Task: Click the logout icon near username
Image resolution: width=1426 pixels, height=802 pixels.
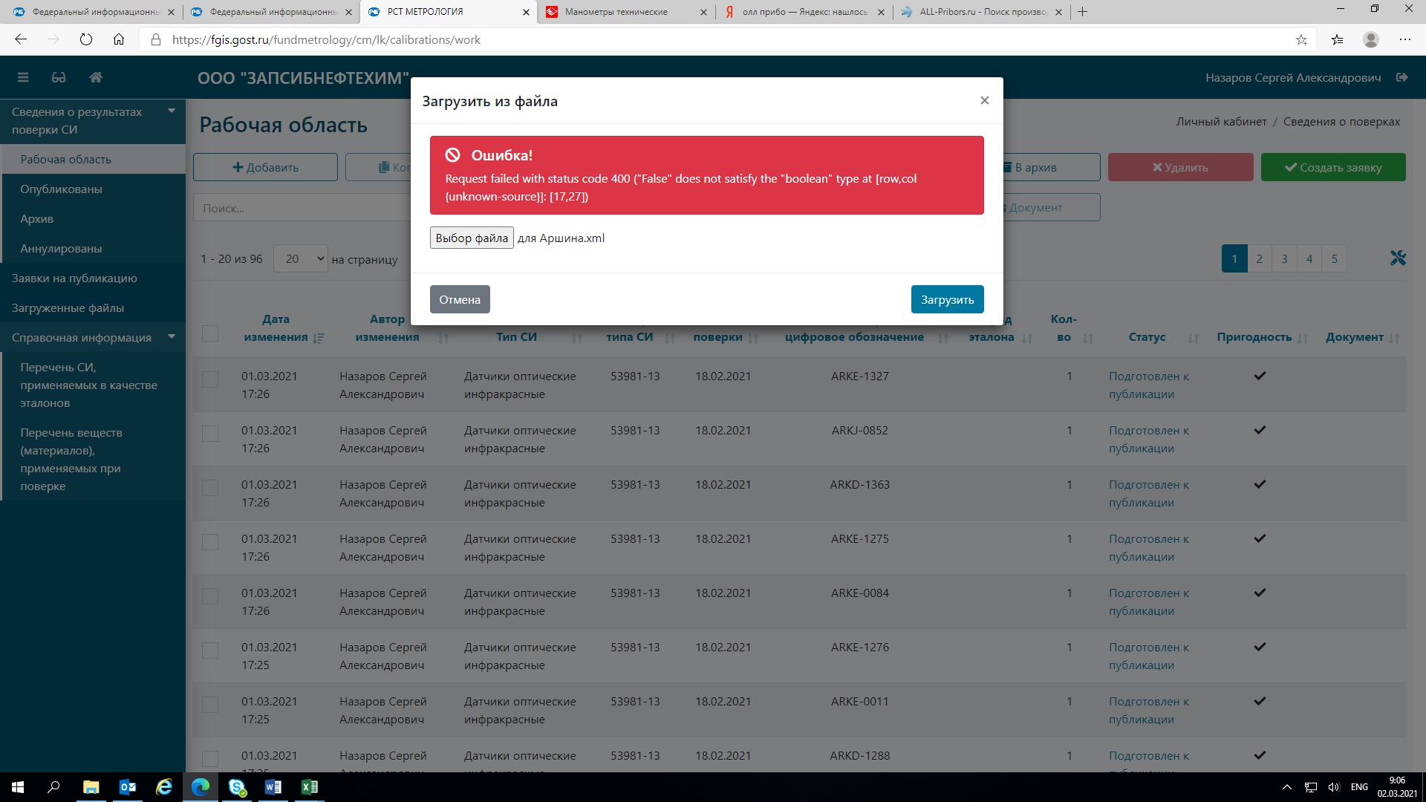Action: (1402, 77)
